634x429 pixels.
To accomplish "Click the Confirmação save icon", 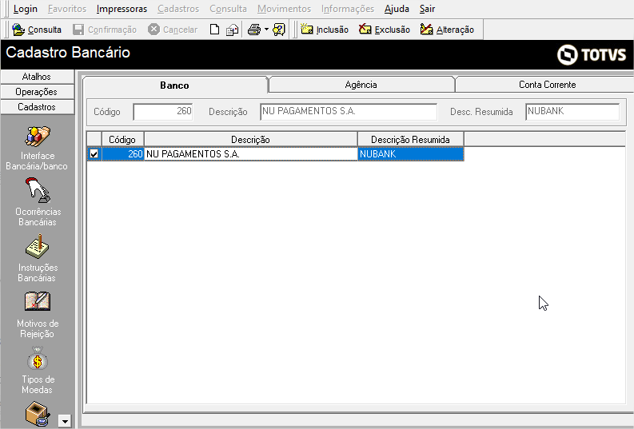I will [x=78, y=30].
